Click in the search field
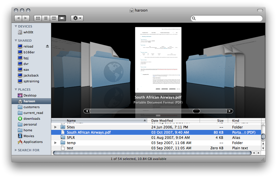The image size is (277, 178). tap(228, 19)
